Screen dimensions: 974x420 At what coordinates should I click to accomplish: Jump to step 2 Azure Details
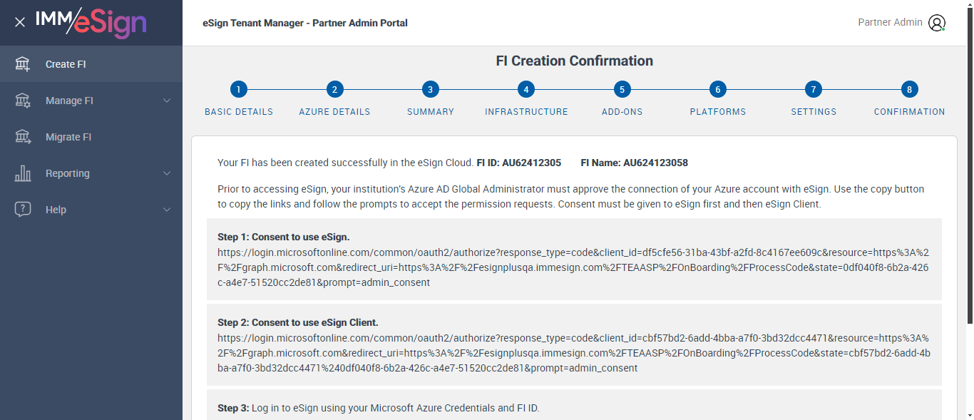pos(334,90)
